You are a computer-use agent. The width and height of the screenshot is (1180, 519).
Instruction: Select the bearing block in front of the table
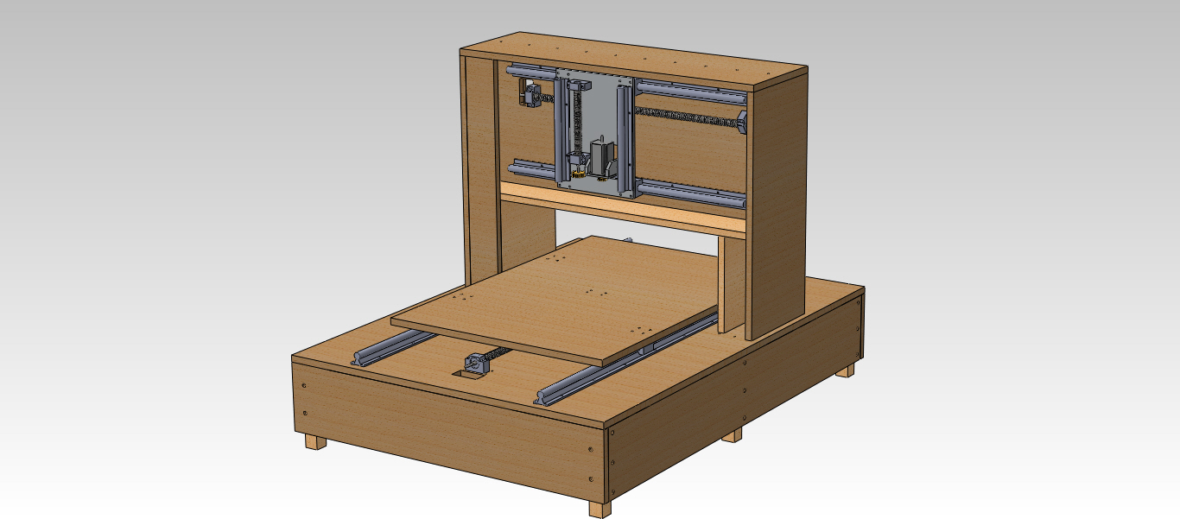coord(478,364)
